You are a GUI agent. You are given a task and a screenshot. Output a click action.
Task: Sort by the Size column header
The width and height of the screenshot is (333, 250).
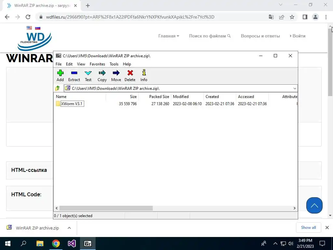(122, 96)
